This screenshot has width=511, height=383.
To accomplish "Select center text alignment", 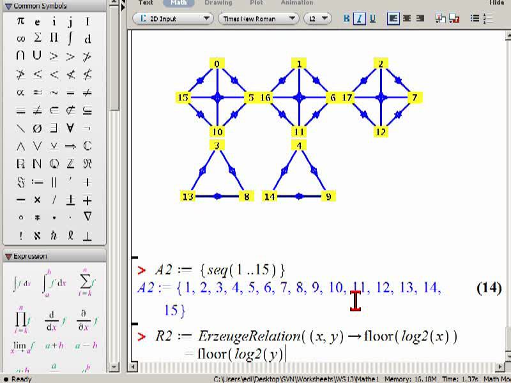I will (x=407, y=19).
